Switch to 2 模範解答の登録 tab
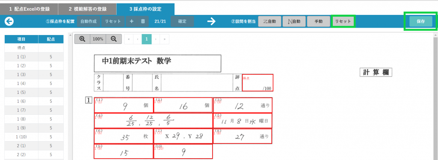This screenshot has width=438, height=160. click(x=87, y=9)
